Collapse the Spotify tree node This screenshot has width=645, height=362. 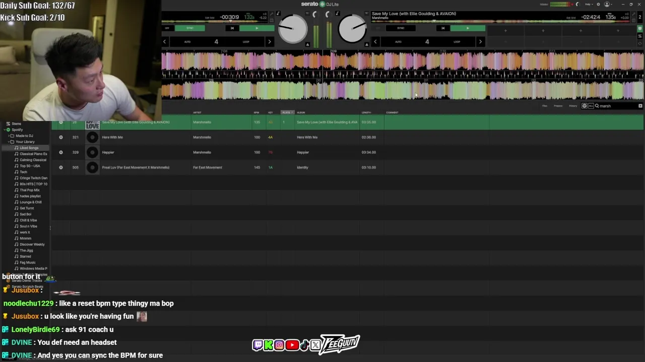[4, 130]
